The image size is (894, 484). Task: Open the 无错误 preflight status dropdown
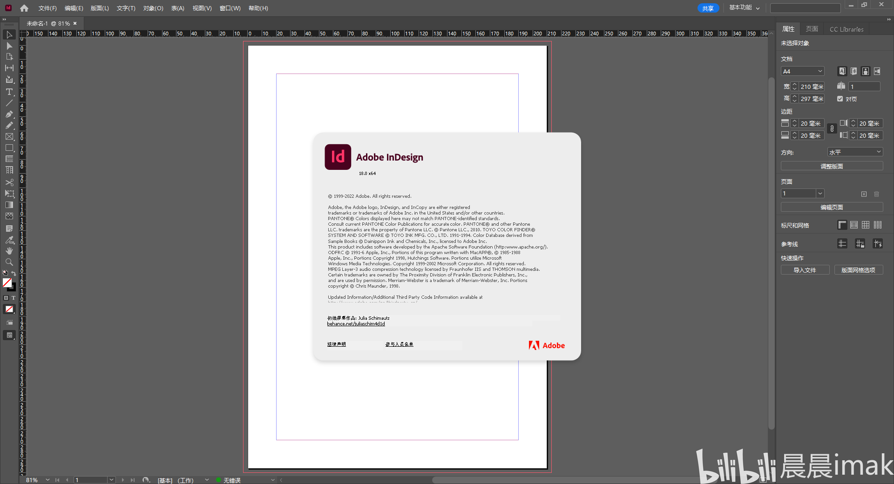point(273,480)
